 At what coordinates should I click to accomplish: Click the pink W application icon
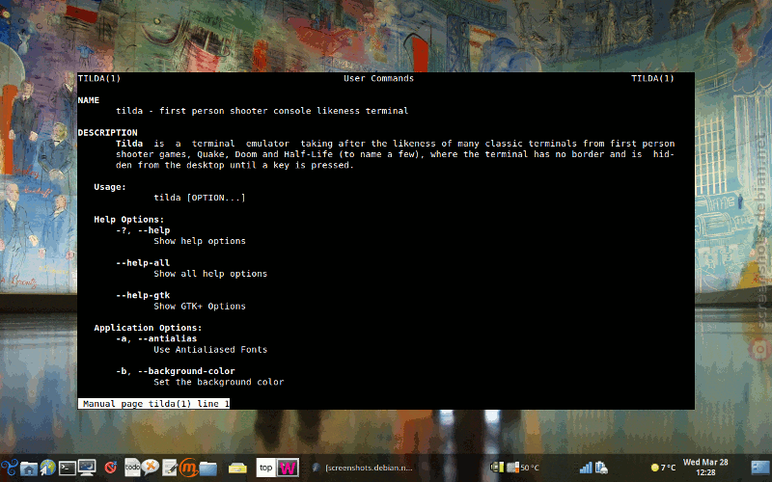click(288, 468)
